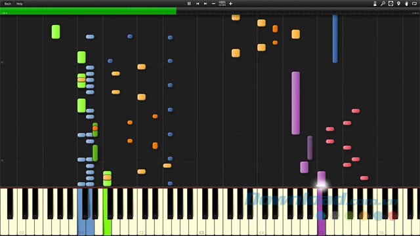Click the Back button
Image resolution: width=420 pixels, height=236 pixels.
point(8,4)
